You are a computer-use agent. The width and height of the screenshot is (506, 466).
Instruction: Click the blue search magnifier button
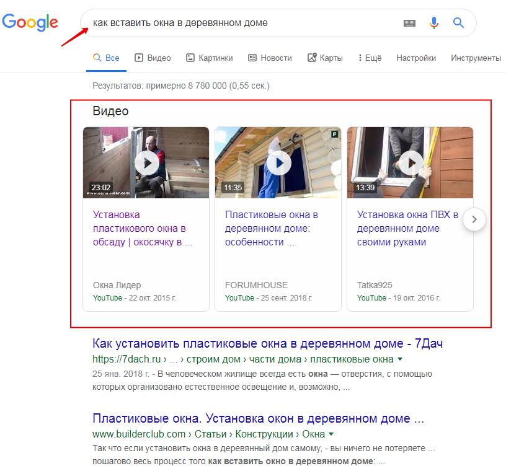click(458, 23)
